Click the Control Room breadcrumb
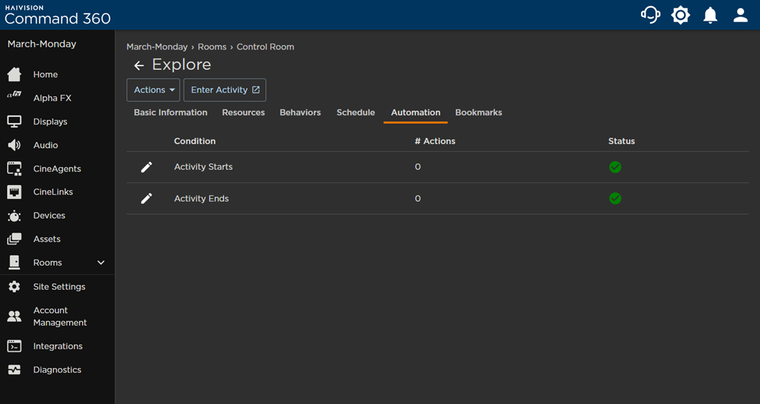 (x=265, y=47)
